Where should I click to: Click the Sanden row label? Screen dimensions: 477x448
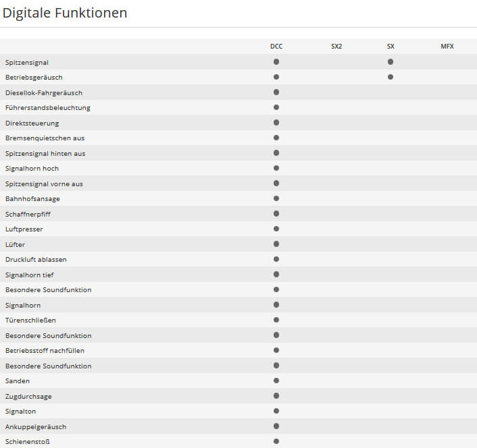pyautogui.click(x=18, y=381)
